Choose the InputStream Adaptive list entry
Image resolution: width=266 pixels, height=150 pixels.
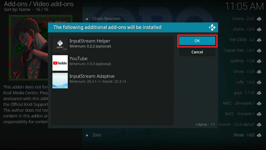coord(112,80)
